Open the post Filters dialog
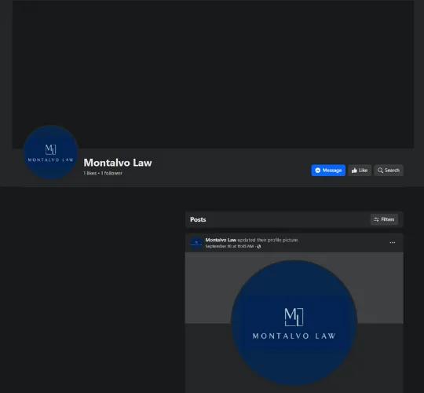424x393 pixels. (384, 219)
